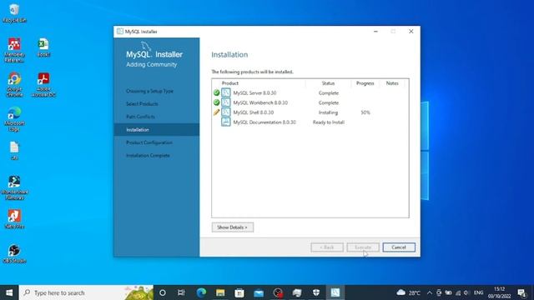Screen dimensions: 534x300
Task: Open Recycle Bin on the desktop
Action: coord(14,13)
